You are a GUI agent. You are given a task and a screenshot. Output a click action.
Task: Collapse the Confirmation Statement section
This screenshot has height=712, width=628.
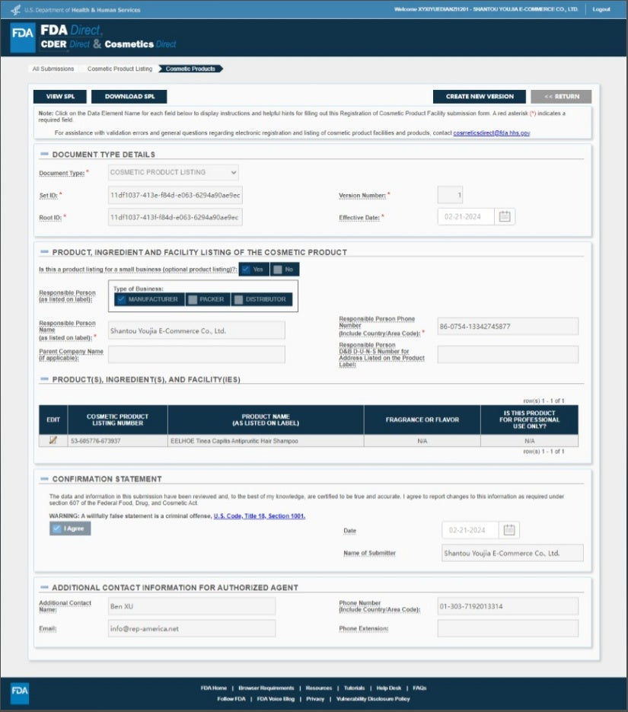click(x=44, y=479)
